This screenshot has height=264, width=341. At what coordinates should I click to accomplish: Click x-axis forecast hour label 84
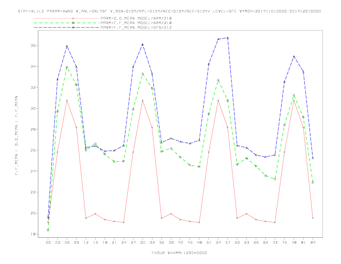click(x=313, y=242)
